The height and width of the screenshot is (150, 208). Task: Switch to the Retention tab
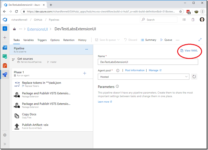69,40
